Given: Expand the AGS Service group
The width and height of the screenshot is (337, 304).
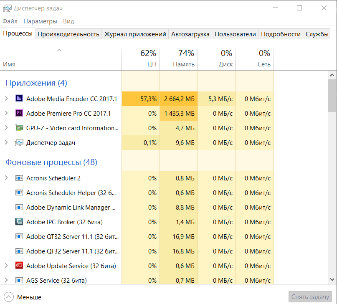Looking at the screenshot, I should coord(6,280).
